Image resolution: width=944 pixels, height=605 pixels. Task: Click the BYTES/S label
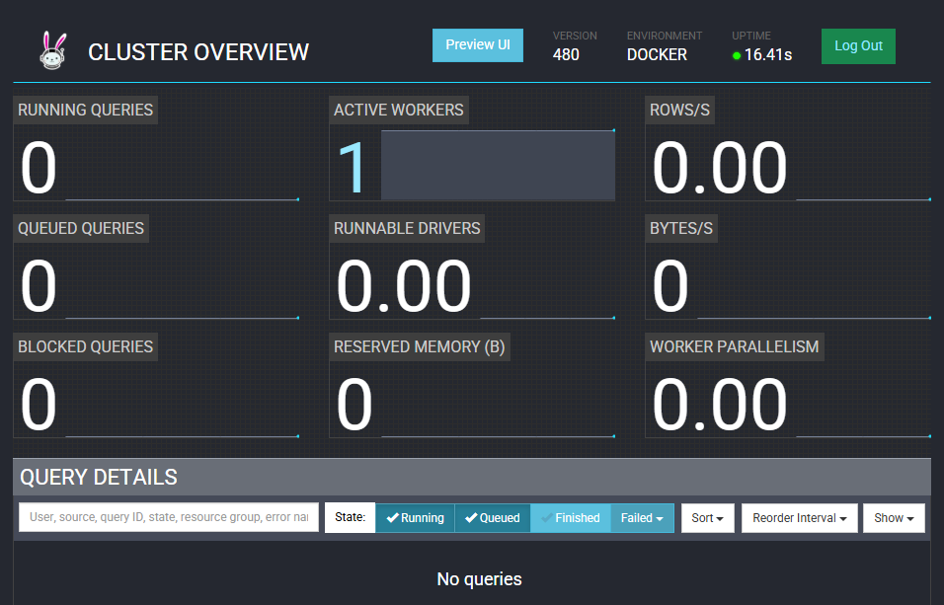pyautogui.click(x=681, y=228)
